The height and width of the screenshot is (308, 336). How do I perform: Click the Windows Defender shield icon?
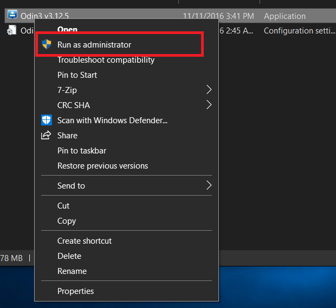pyautogui.click(x=47, y=120)
